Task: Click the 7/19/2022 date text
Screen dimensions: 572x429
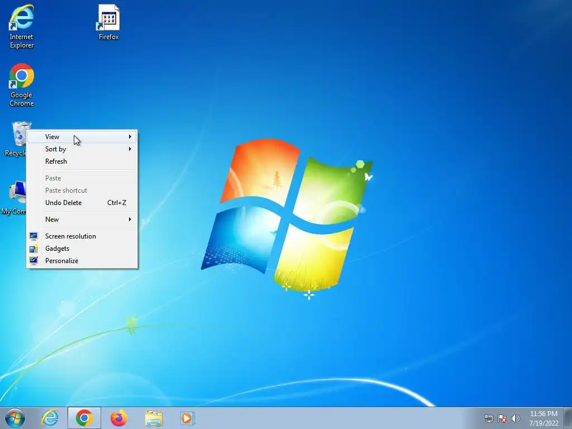Action: 544,423
